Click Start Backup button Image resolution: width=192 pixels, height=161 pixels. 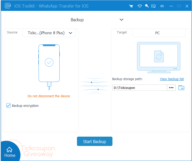click(x=95, y=141)
